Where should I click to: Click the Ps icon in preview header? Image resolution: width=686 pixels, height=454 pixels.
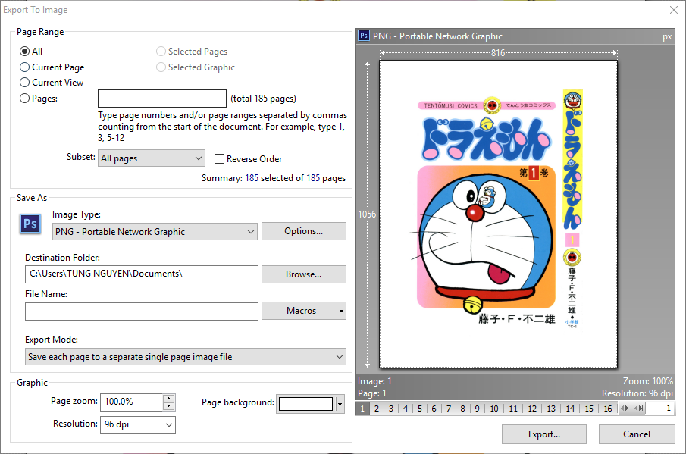tap(363, 36)
